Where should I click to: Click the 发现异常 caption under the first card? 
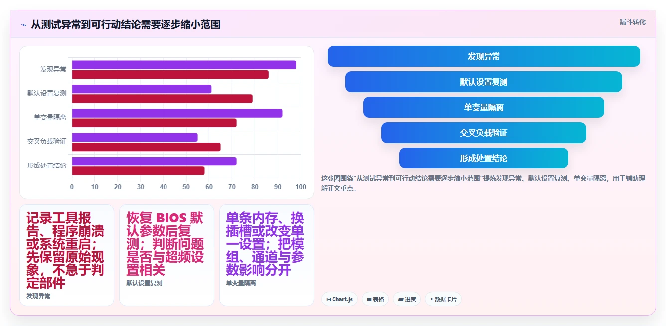[38, 296]
